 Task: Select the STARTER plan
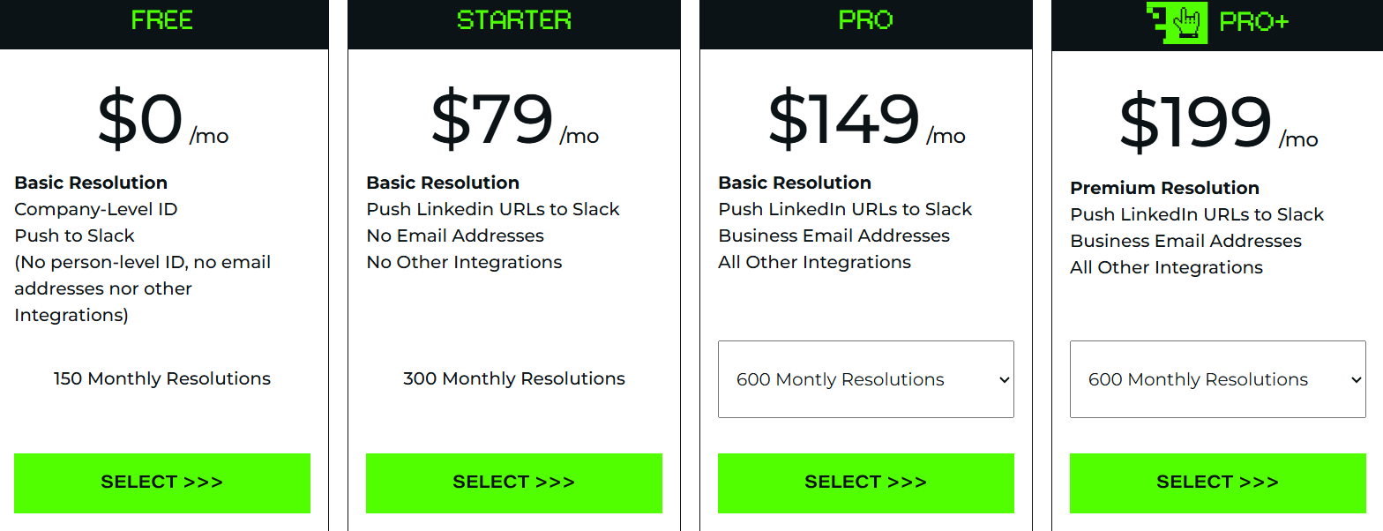click(514, 482)
